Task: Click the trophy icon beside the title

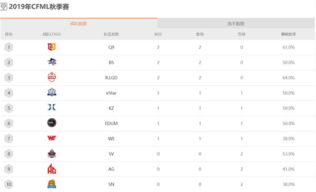Action: (x=4, y=6)
